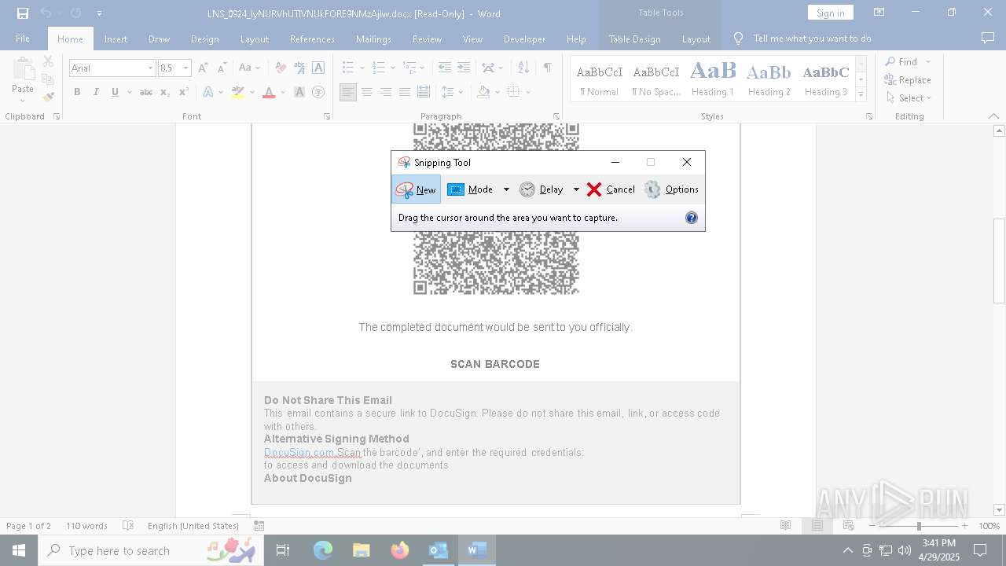Screen dimensions: 1006x566
Task: Apply strikethrough to text
Action: pyautogui.click(x=145, y=92)
